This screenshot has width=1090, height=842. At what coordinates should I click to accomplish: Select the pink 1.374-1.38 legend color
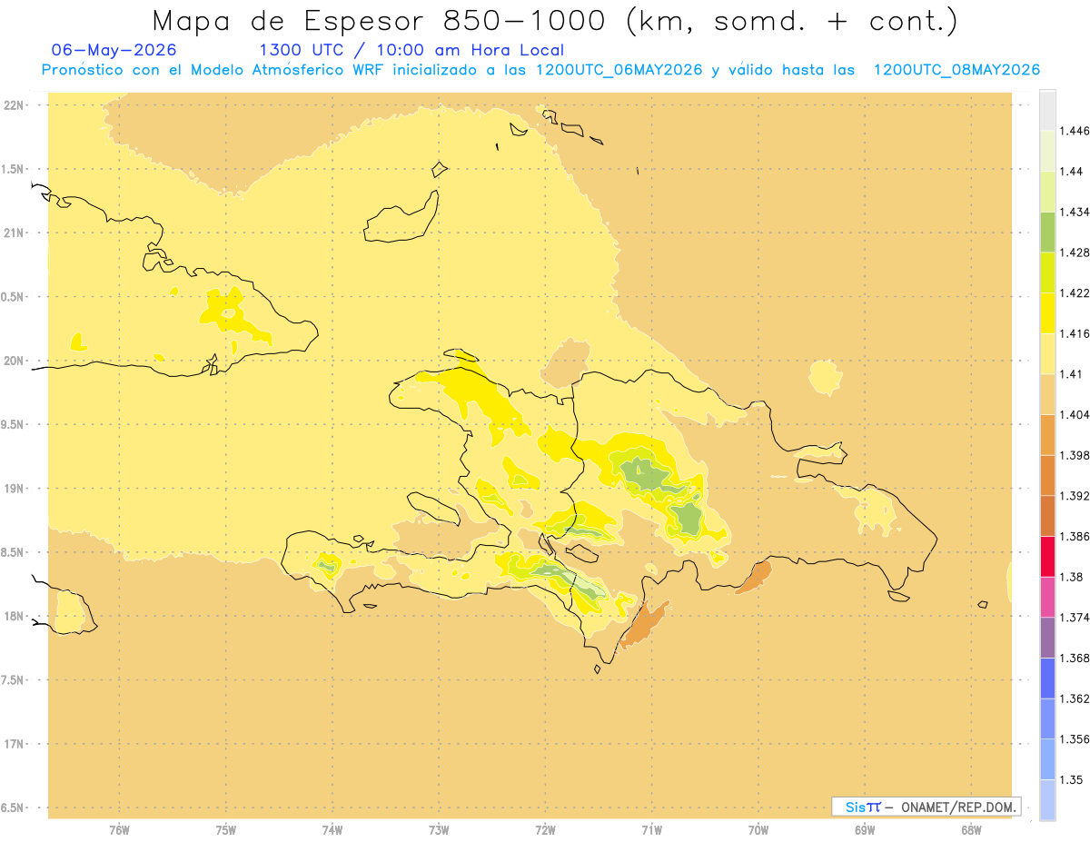(1047, 597)
